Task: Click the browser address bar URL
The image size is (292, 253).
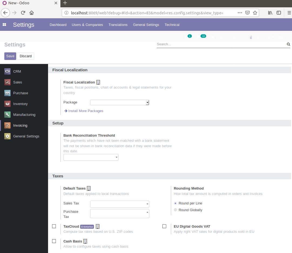Action: [x=147, y=13]
